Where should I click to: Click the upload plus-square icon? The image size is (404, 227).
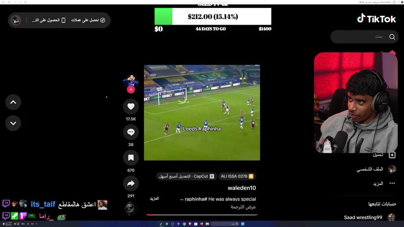[392, 155]
